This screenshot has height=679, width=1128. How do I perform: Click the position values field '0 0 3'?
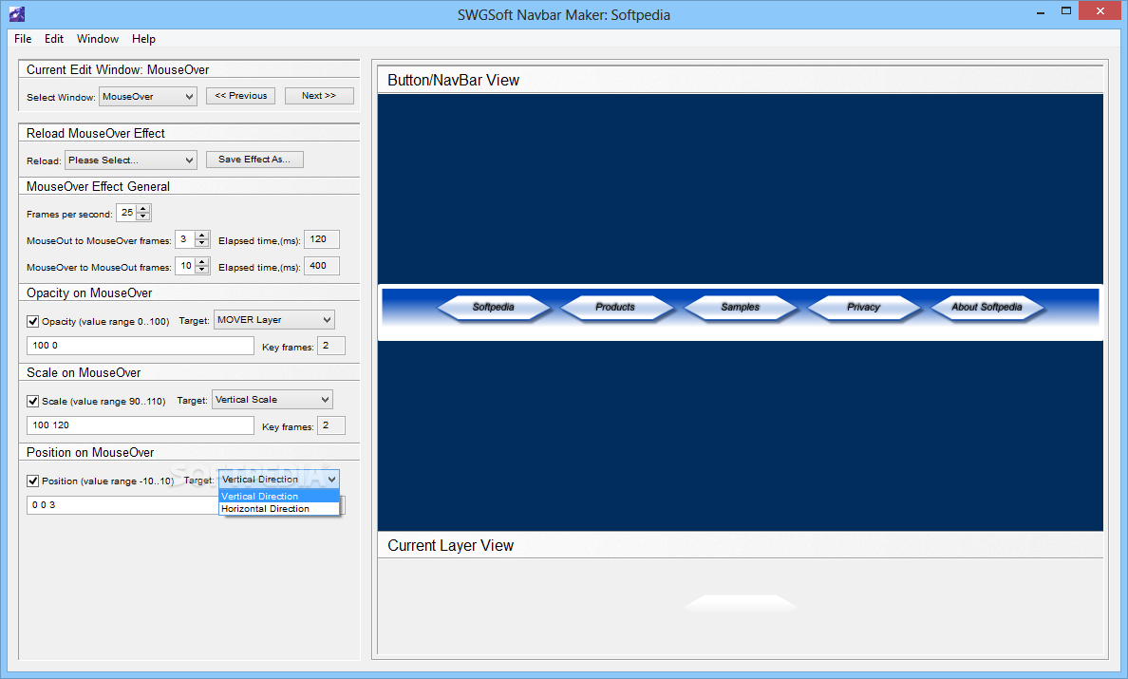(x=122, y=505)
